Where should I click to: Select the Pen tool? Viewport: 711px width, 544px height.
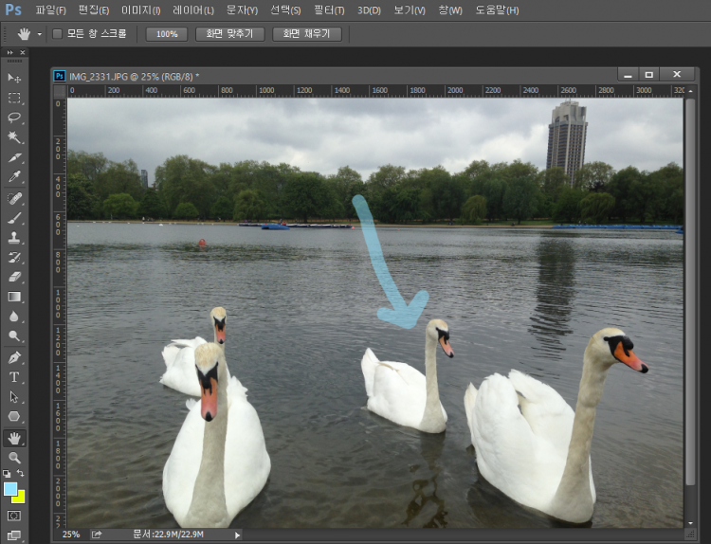[x=14, y=357]
